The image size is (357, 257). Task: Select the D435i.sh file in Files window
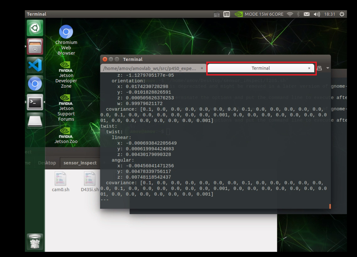pos(90,182)
